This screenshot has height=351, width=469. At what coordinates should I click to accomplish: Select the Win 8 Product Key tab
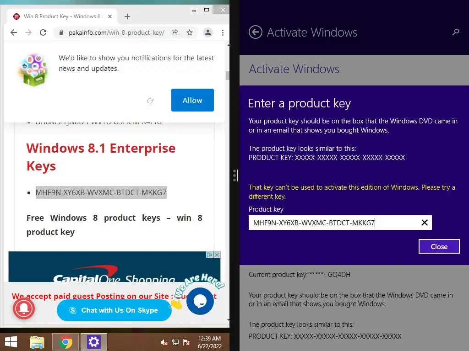click(61, 16)
